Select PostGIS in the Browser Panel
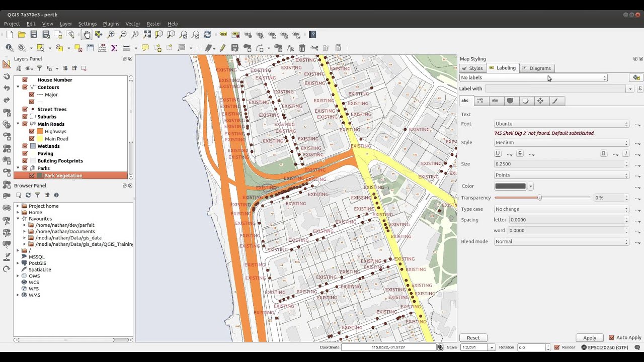The width and height of the screenshot is (644, 362). [x=37, y=263]
